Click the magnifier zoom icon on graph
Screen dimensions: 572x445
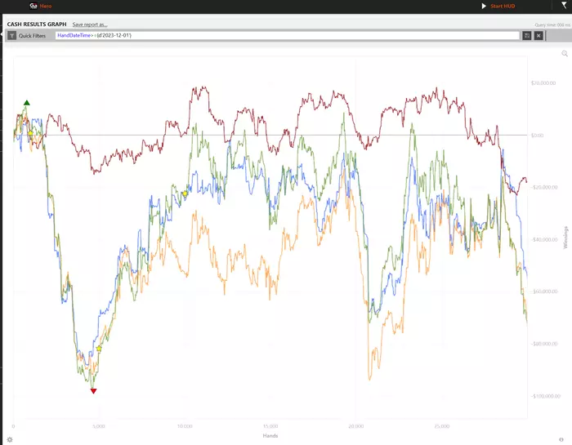pos(565,54)
